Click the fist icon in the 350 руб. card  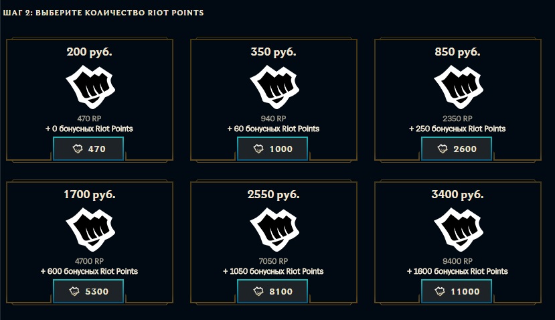pyautogui.click(x=274, y=87)
